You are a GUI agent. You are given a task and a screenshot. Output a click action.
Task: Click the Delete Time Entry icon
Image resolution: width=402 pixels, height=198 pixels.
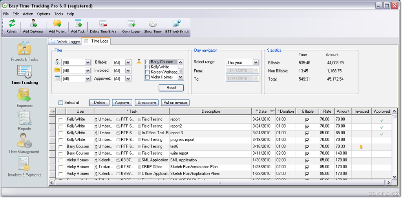click(x=103, y=24)
